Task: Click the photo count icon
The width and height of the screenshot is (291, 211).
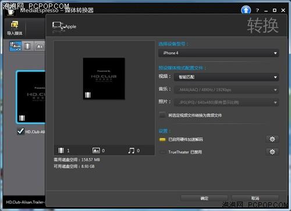Action: [x=96, y=151]
